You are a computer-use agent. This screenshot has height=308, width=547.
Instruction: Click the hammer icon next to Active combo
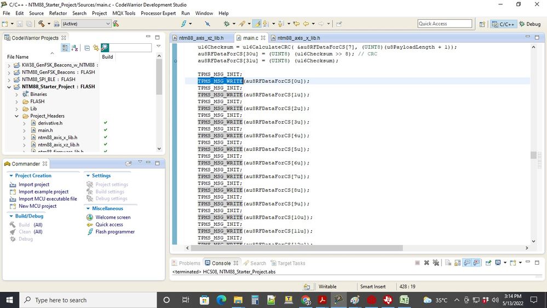pos(116,24)
